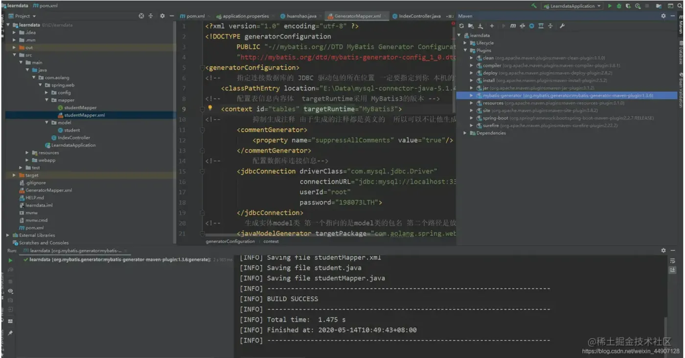The height and width of the screenshot is (358, 685).
Task: Open Maven panel gear options
Action: click(663, 16)
